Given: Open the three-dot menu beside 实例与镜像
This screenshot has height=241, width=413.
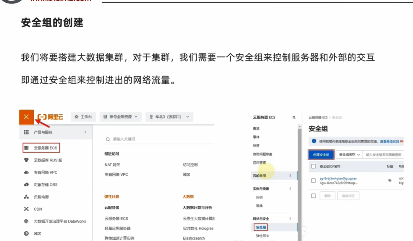Looking at the screenshot, I should pos(290,189).
